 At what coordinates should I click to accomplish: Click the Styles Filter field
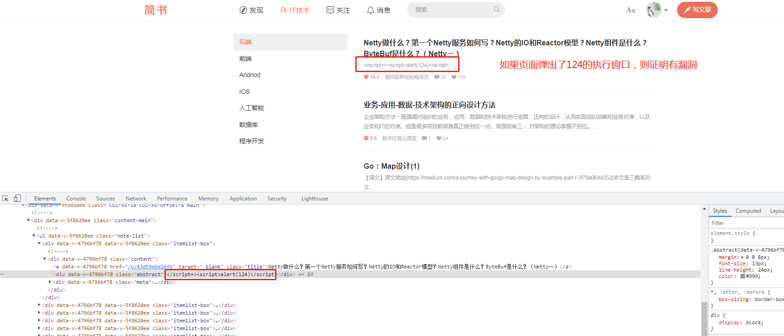click(746, 223)
